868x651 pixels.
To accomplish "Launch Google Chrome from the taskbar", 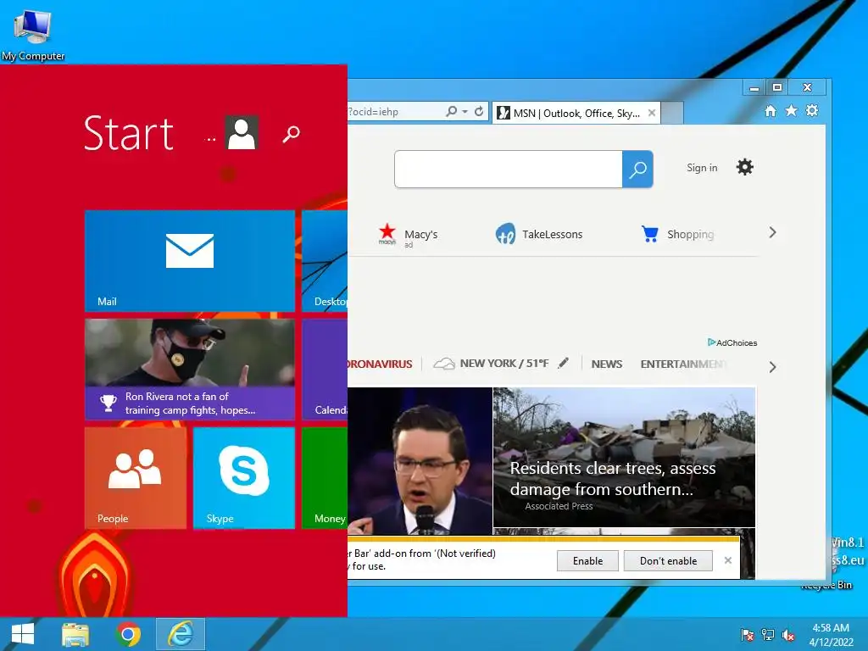I will (128, 634).
